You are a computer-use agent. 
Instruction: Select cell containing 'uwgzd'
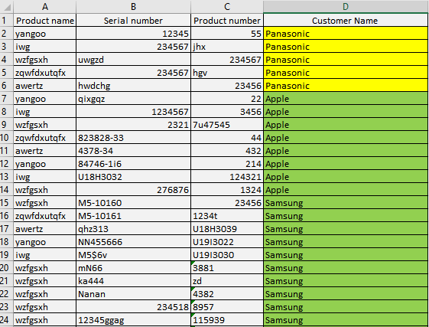[133, 59]
